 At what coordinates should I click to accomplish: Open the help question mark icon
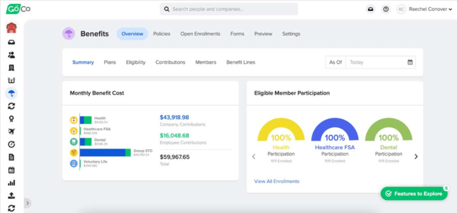[x=386, y=9]
